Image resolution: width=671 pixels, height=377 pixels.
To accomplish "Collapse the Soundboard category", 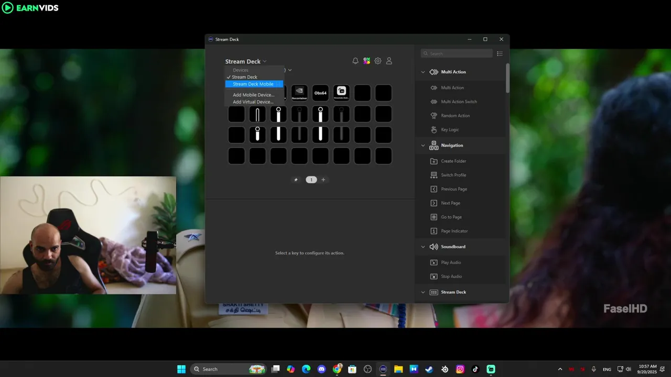I will (x=423, y=247).
